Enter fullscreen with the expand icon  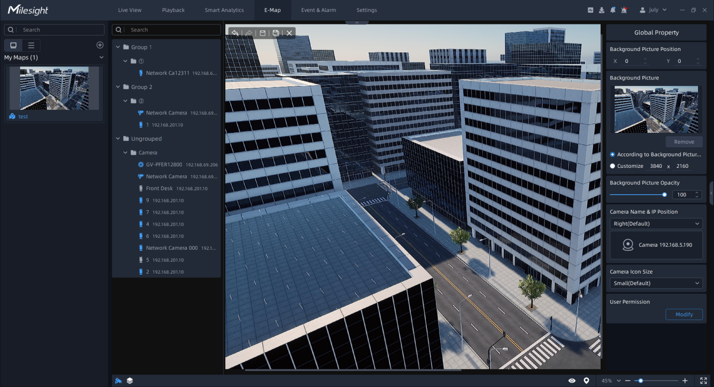pyautogui.click(x=704, y=381)
